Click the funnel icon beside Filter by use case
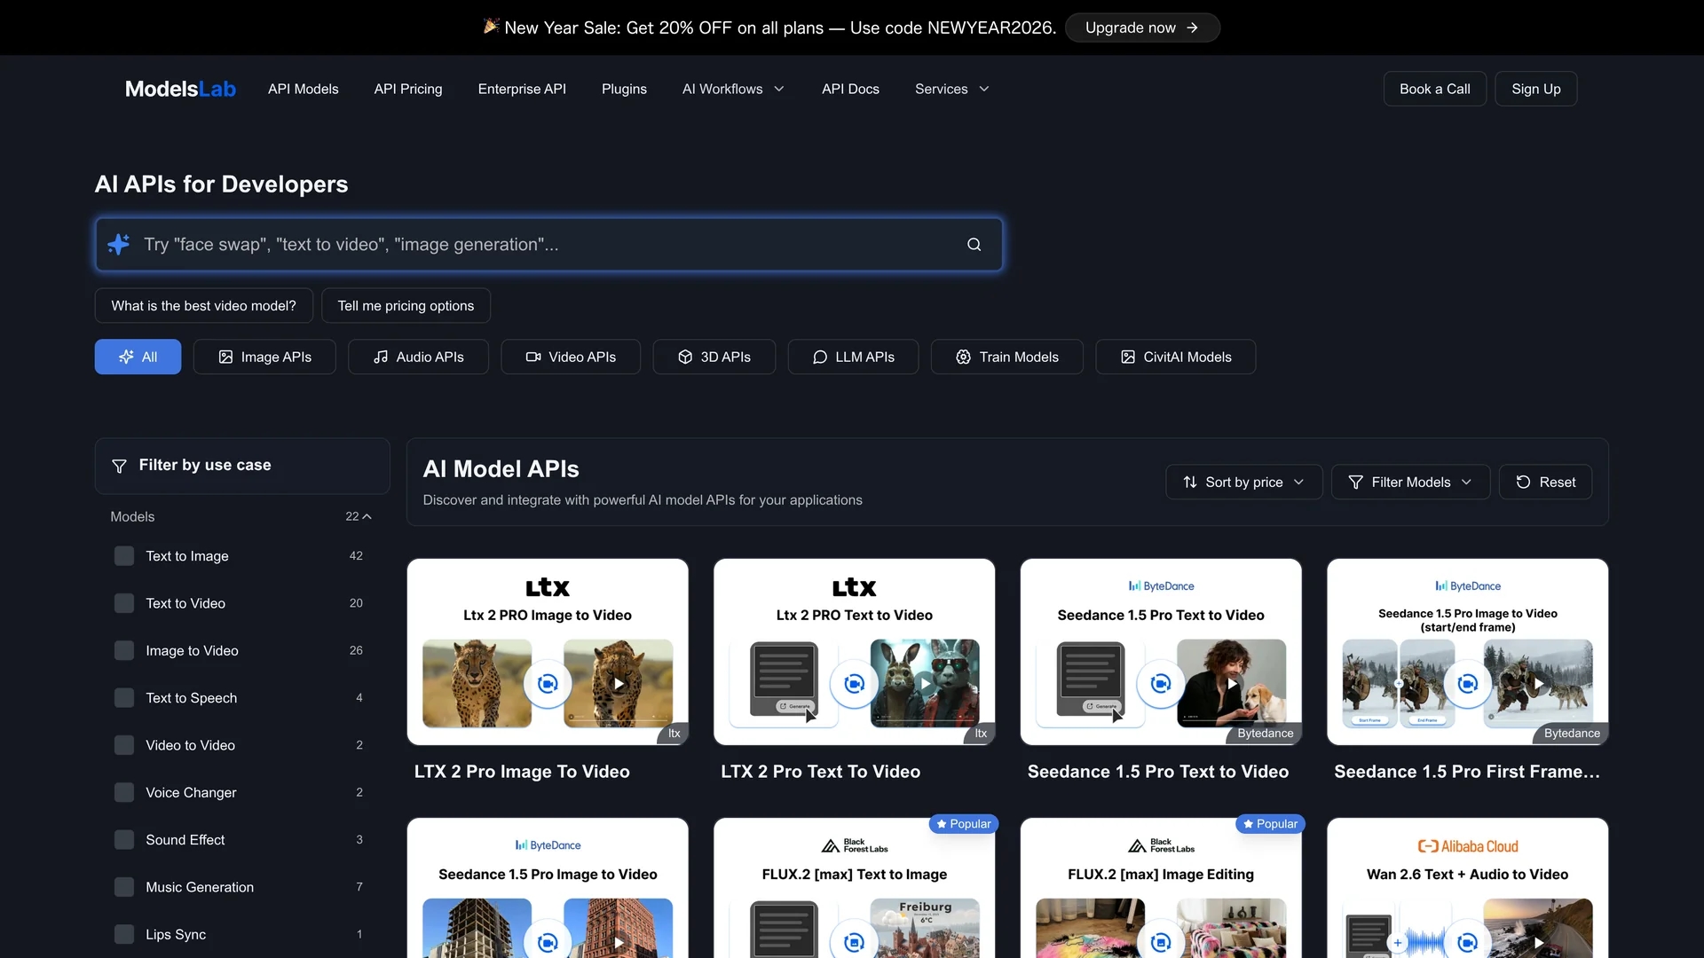This screenshot has width=1704, height=958. click(119, 466)
